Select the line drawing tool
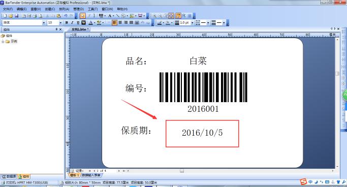The width and height of the screenshot is (347, 187). pos(117,16)
